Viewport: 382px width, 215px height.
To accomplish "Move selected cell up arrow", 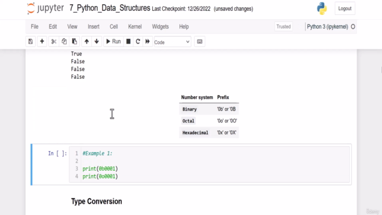I will [x=87, y=41].
